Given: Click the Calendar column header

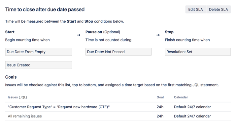Looking at the screenshot, I should [x=181, y=97].
